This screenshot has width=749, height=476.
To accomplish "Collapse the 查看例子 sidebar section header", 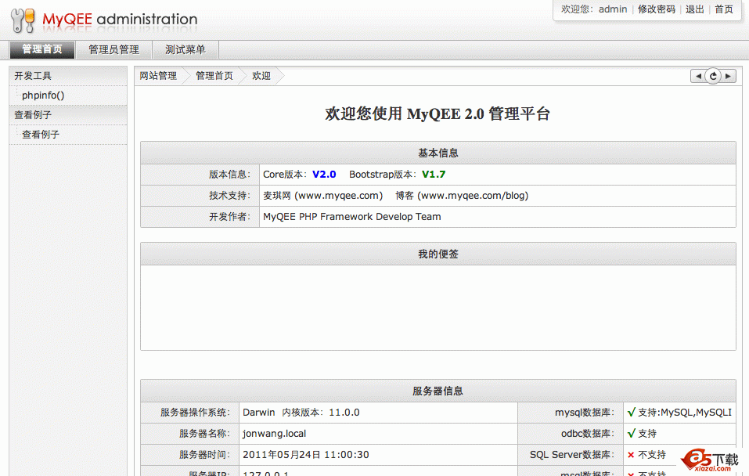I will pos(31,114).
